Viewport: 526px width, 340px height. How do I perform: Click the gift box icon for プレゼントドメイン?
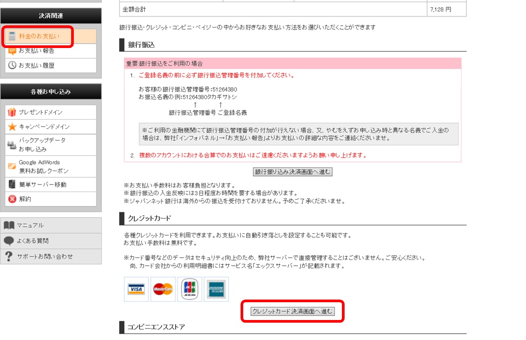pos(12,112)
